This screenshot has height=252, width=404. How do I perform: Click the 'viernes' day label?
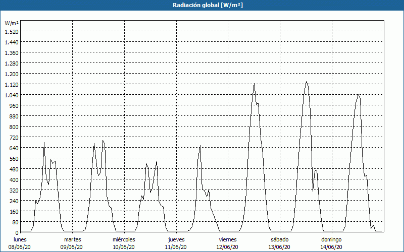point(228,239)
